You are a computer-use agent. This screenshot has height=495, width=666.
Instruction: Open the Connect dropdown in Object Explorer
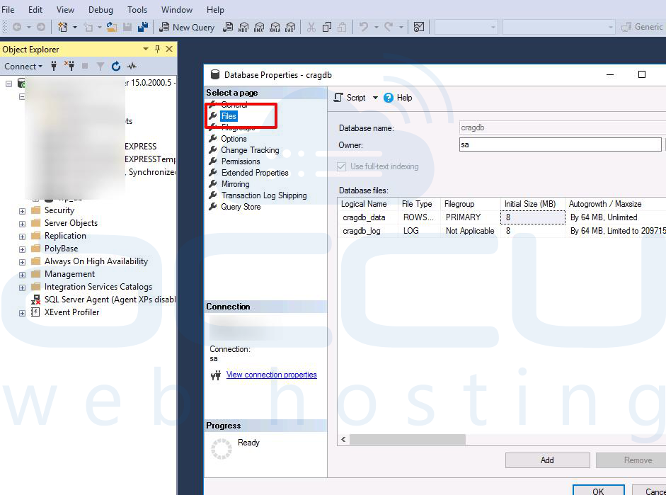(23, 66)
